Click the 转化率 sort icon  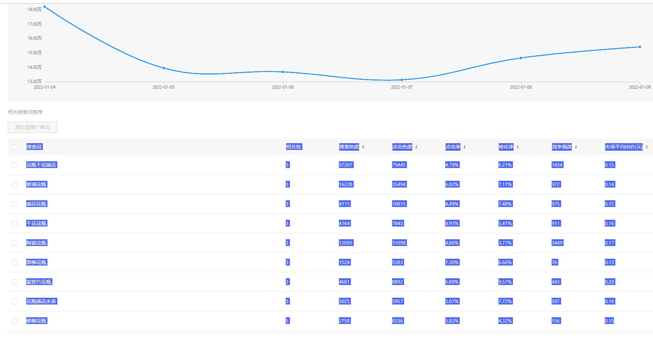click(518, 147)
